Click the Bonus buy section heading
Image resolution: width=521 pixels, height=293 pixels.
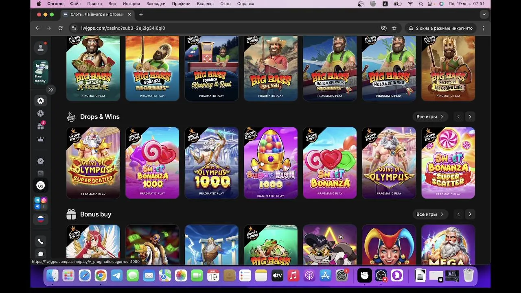(x=96, y=214)
